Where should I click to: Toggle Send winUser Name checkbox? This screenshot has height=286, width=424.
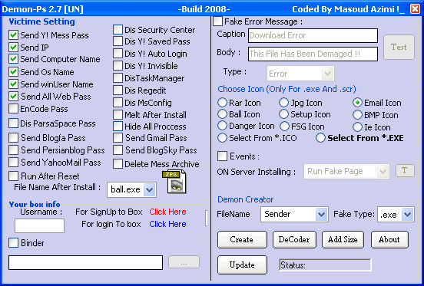[13, 84]
